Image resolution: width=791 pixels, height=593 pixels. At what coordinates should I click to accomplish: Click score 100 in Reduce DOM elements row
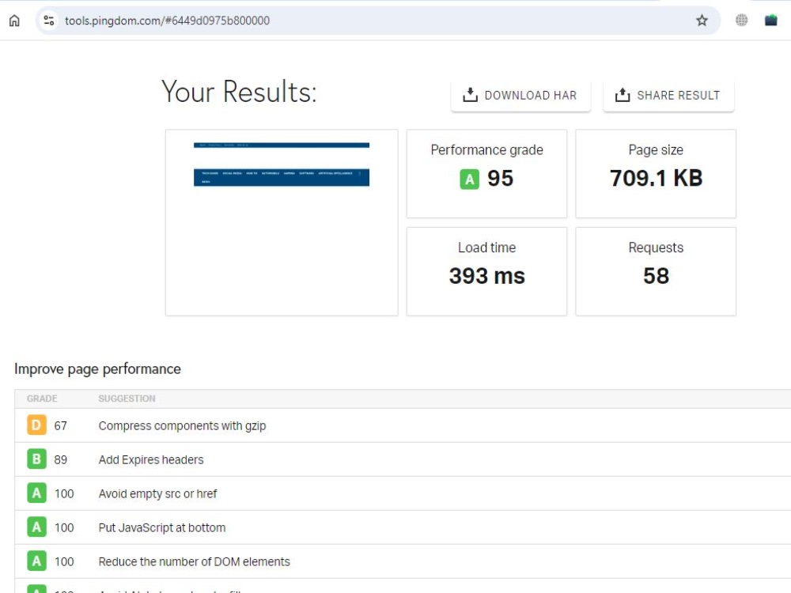[x=64, y=561]
